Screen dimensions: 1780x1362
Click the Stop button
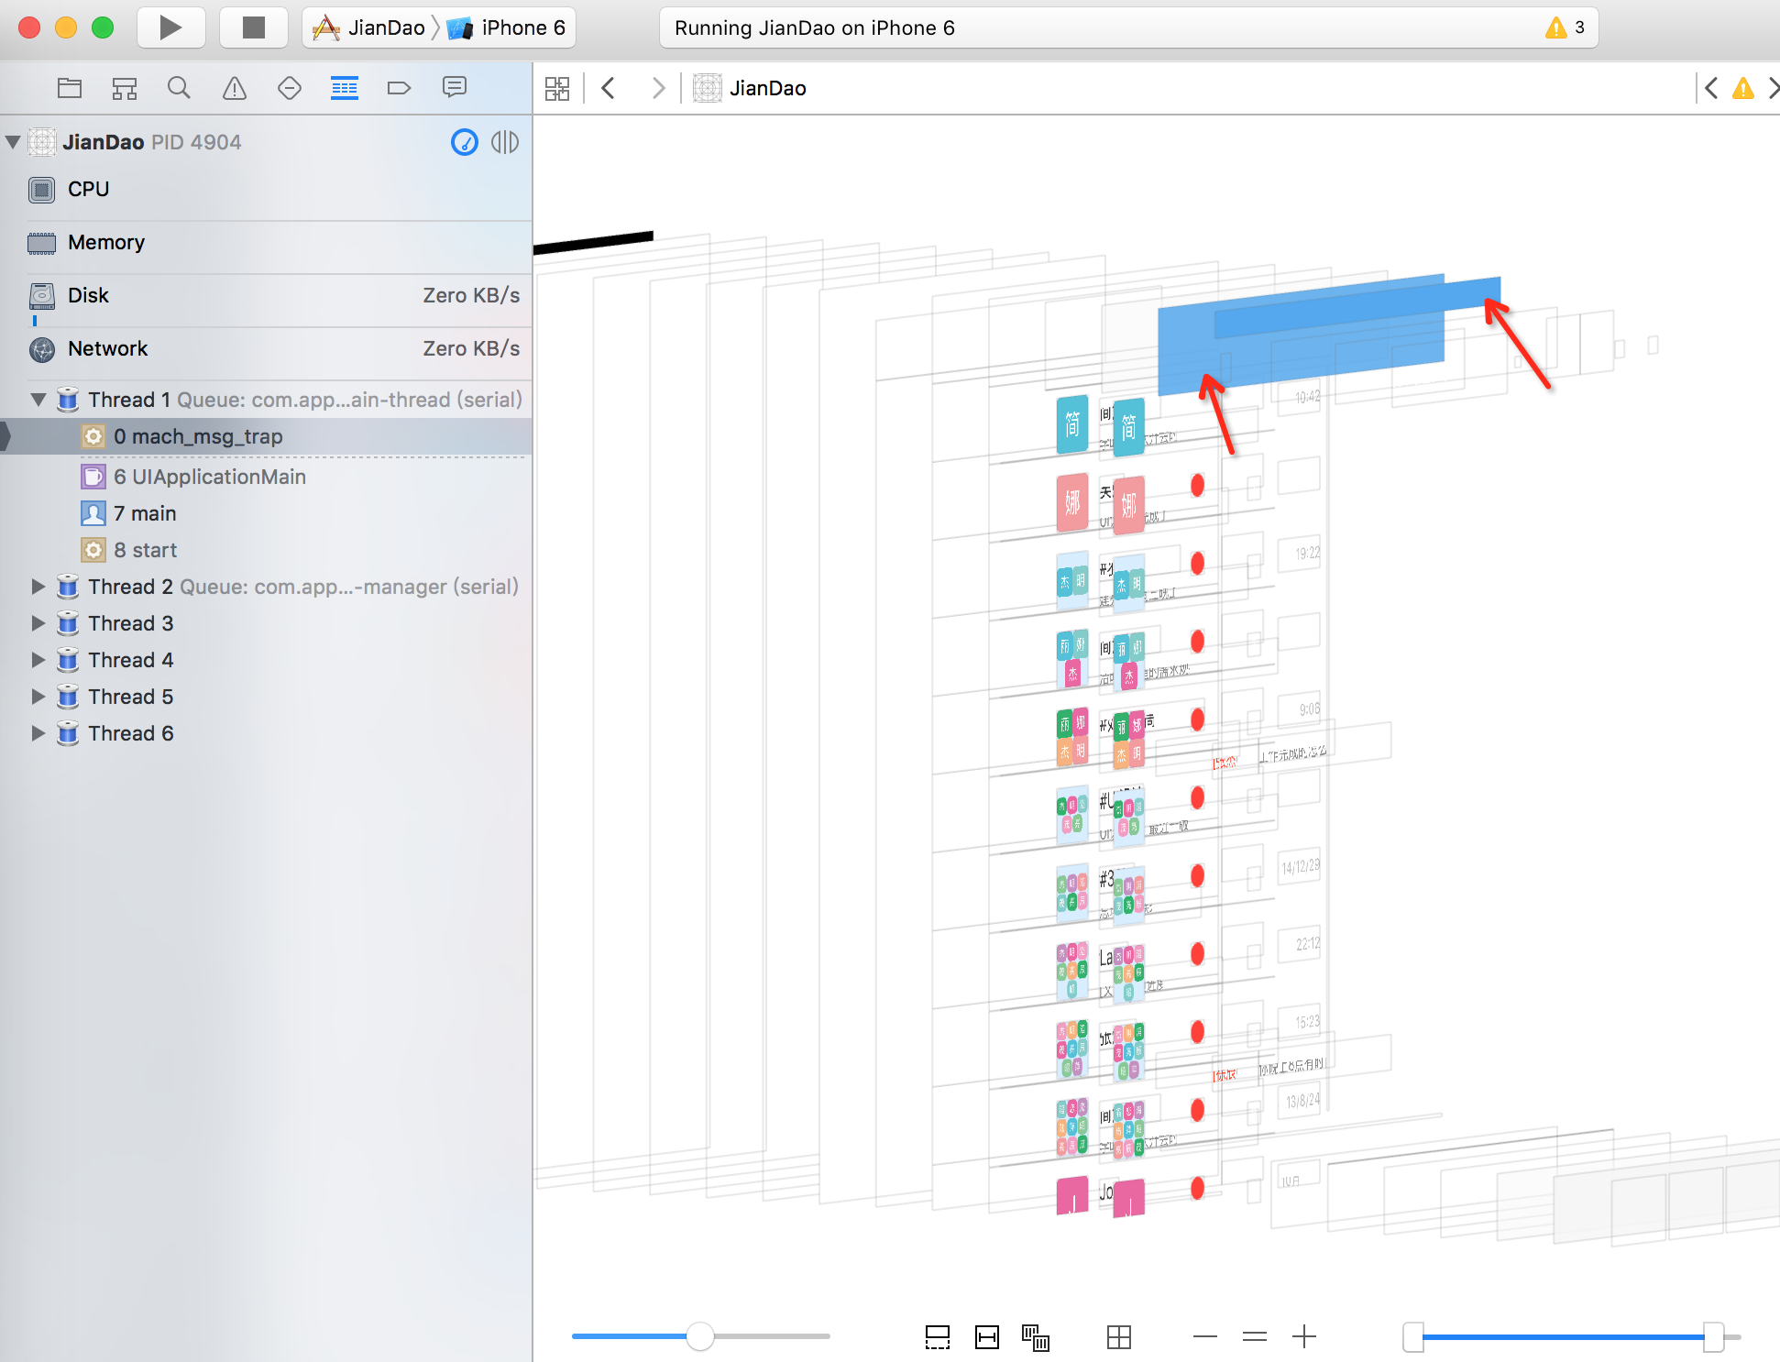click(254, 27)
